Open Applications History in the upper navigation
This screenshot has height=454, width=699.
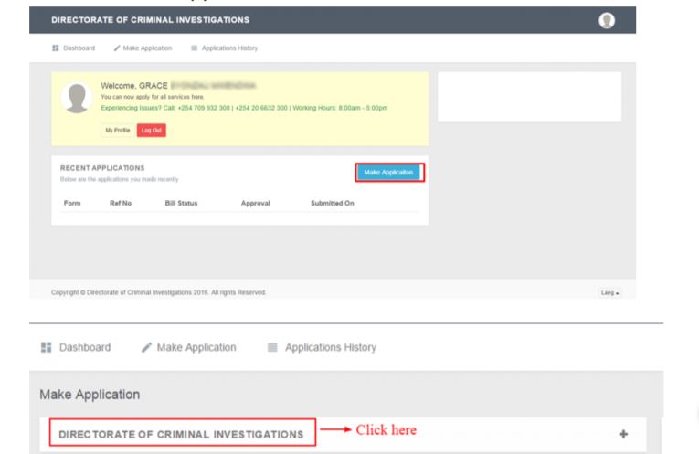tap(229, 48)
